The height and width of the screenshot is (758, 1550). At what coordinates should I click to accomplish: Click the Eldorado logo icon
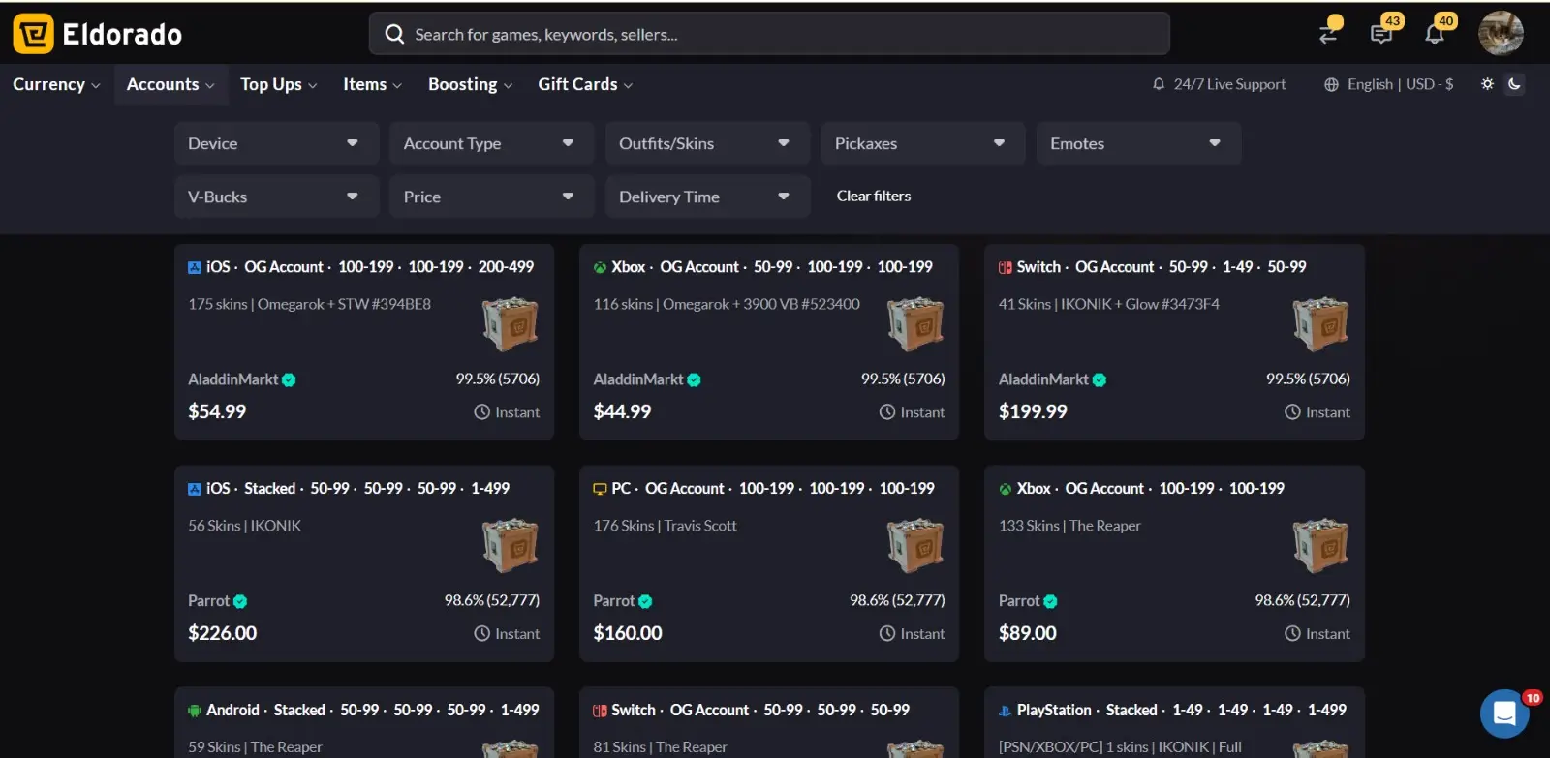click(x=33, y=34)
